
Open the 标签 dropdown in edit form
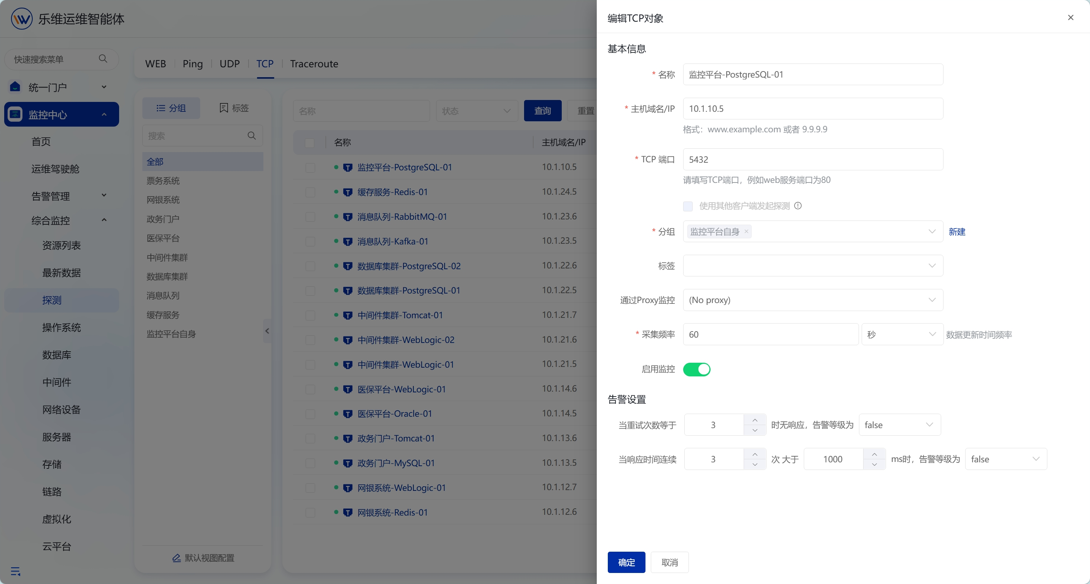pos(813,265)
